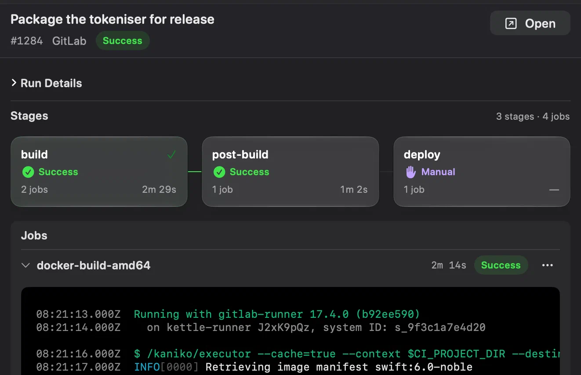Screen dimensions: 581x375
Task: Click the GitLab provider label
Action: (69, 41)
